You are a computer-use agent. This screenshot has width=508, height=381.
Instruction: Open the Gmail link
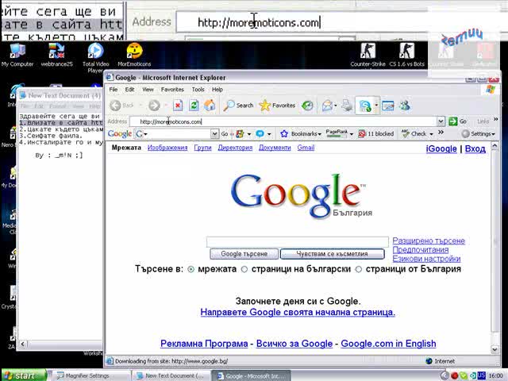pyautogui.click(x=306, y=148)
